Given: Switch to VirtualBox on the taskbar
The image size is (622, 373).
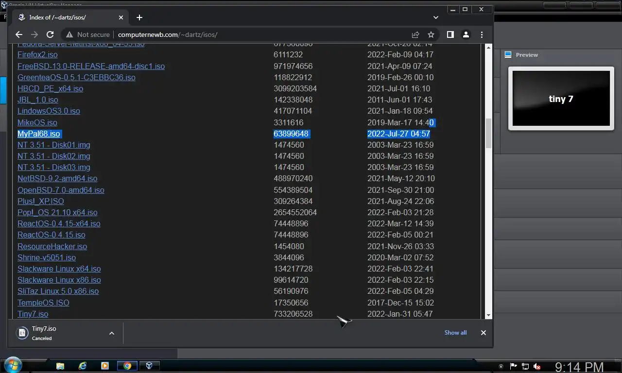Looking at the screenshot, I should [x=150, y=366].
